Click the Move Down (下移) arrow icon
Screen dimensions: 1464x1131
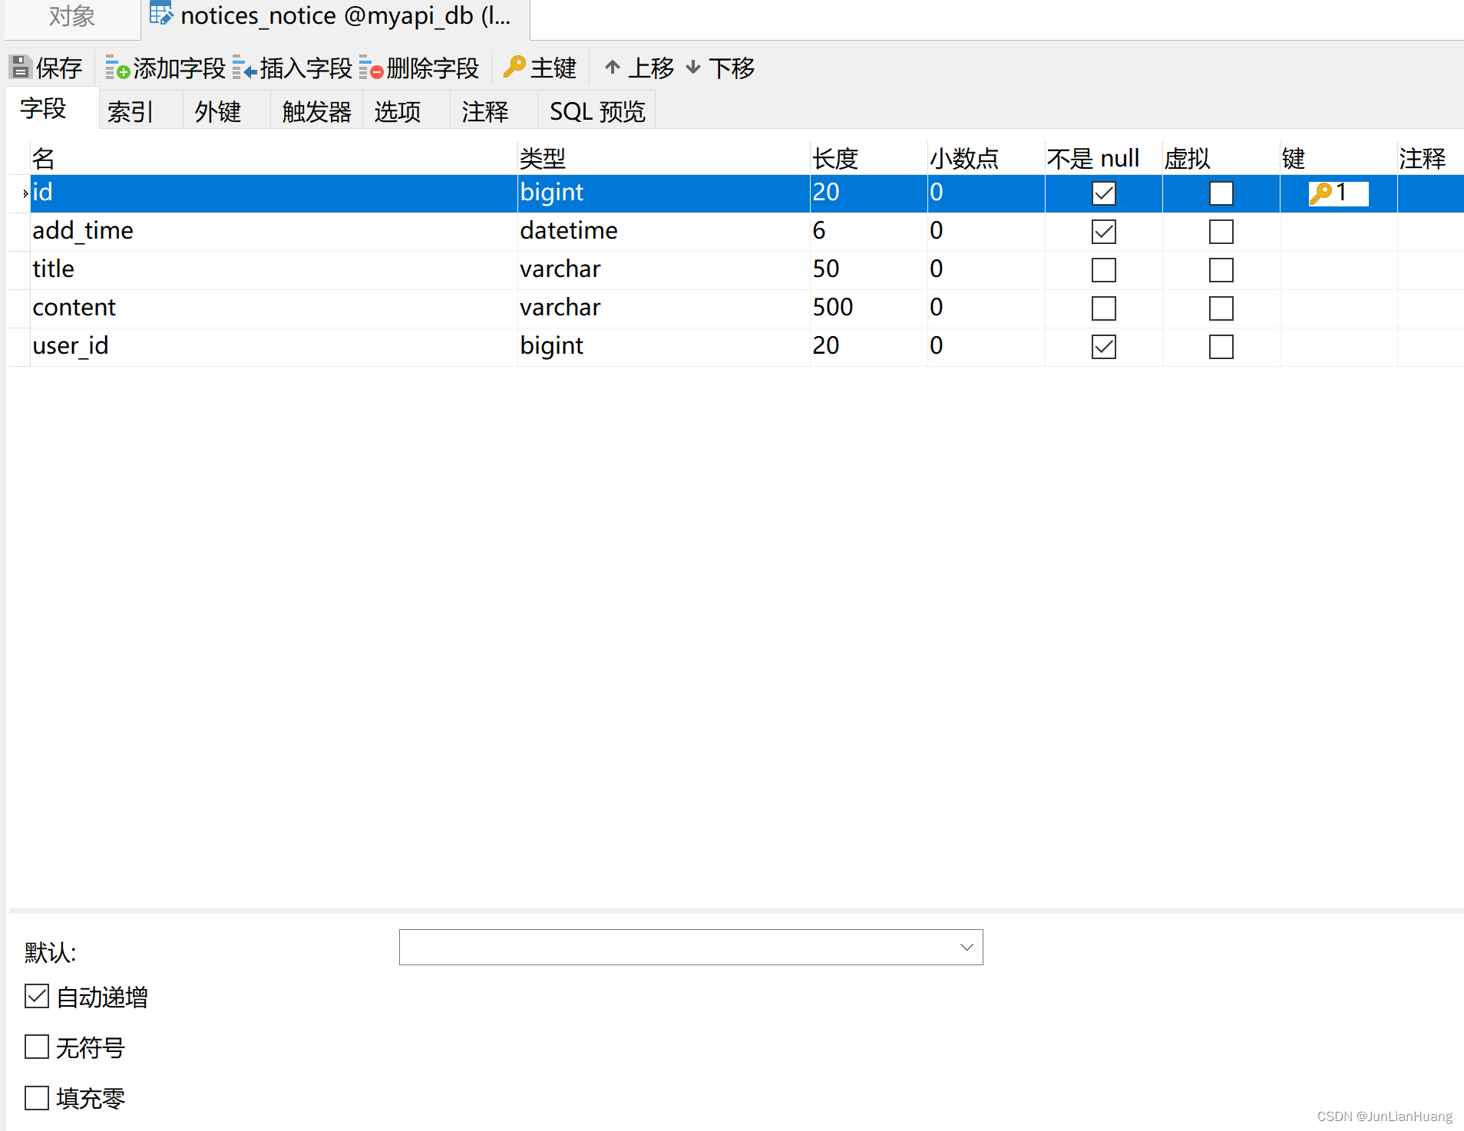693,68
